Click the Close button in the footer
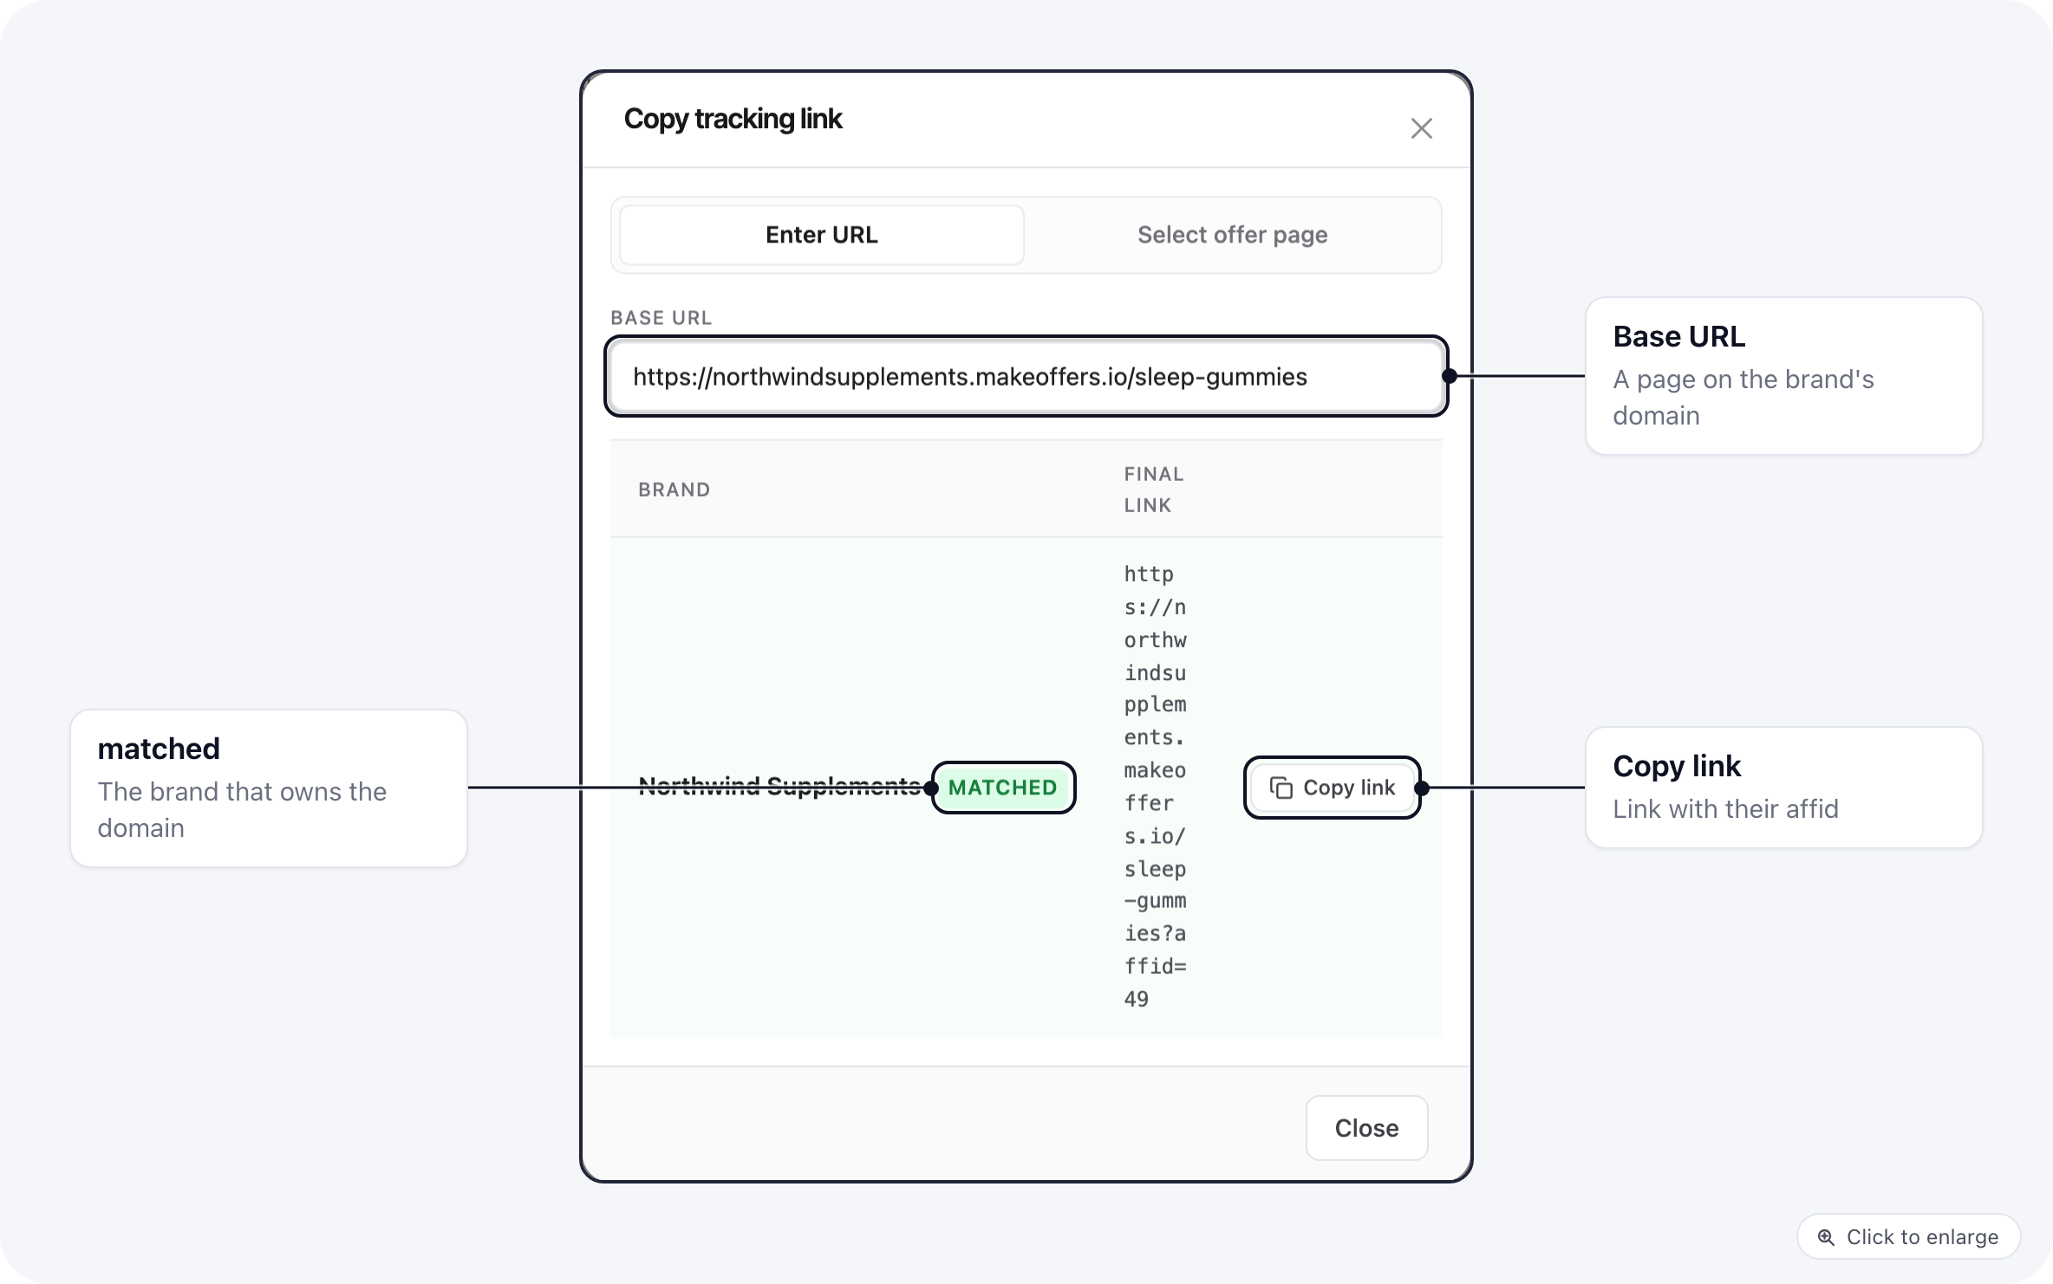Viewport: 2053px width, 1284px height. (1366, 1128)
